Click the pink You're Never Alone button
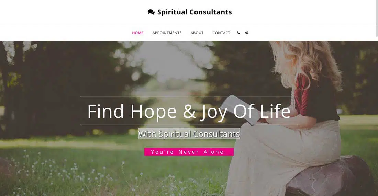The image size is (378, 196). (x=189, y=152)
